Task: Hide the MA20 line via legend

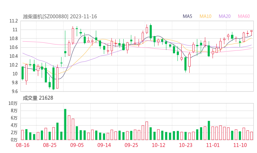Action: [x=225, y=16]
